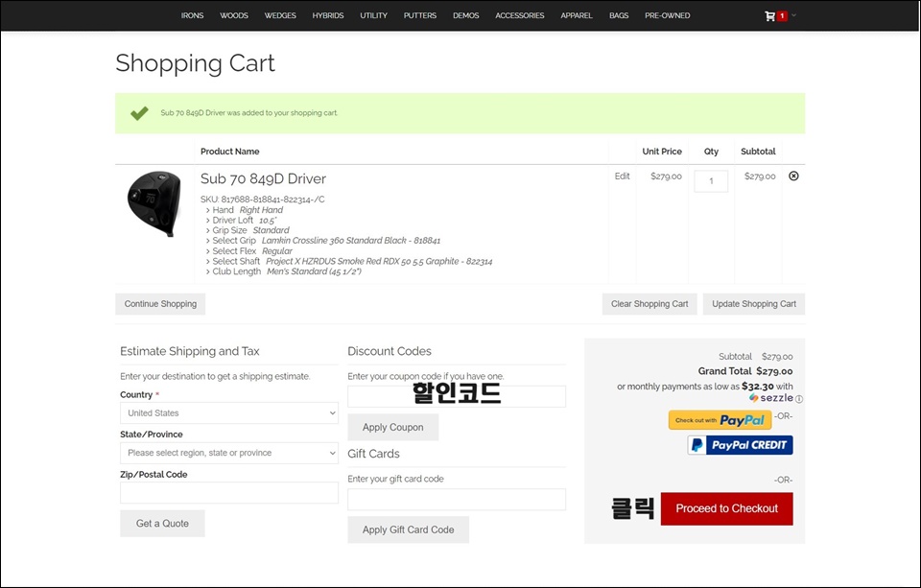Expand the cart dropdown chevron in header
921x588 pixels.
click(793, 15)
